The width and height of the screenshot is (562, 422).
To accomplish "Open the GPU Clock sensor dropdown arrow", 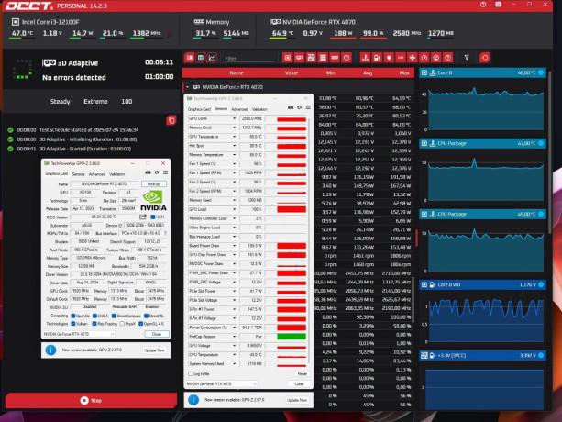I will point(234,118).
